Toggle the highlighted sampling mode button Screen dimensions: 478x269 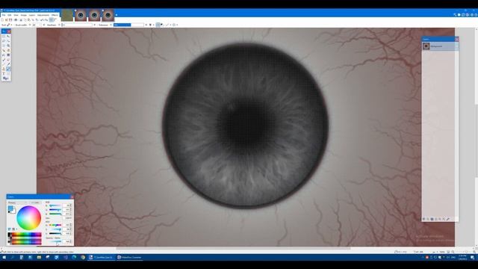coord(158,25)
